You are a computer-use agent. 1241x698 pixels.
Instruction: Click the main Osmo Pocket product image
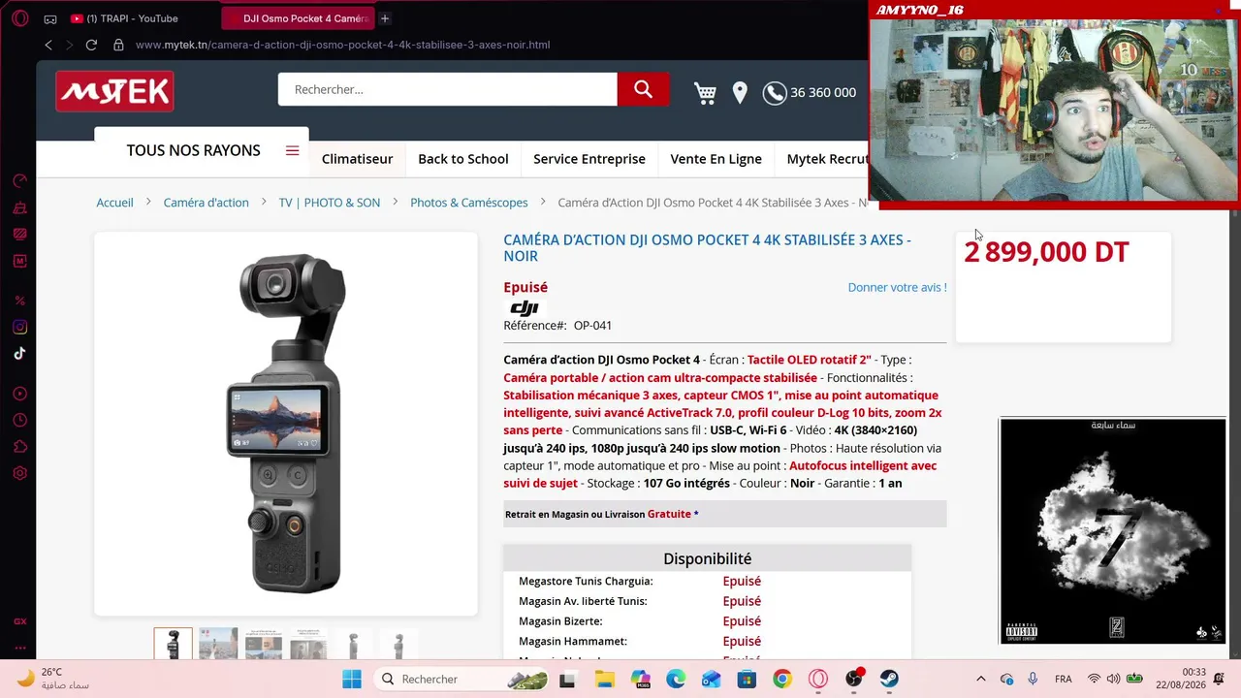pyautogui.click(x=286, y=424)
